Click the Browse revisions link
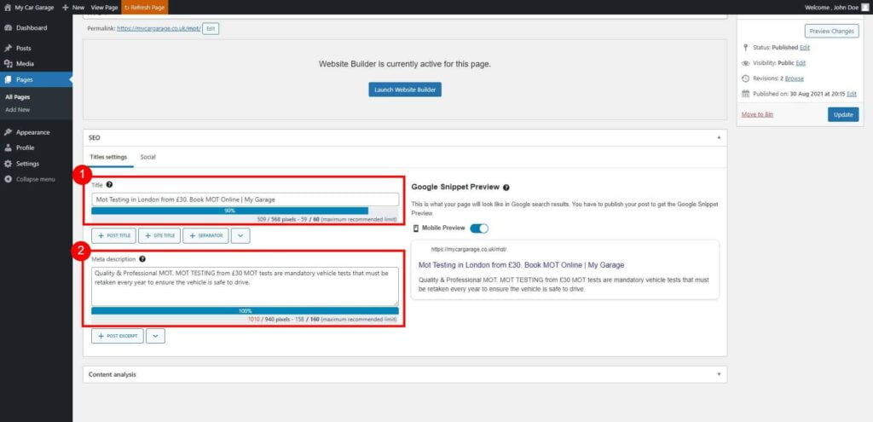 pyautogui.click(x=794, y=78)
